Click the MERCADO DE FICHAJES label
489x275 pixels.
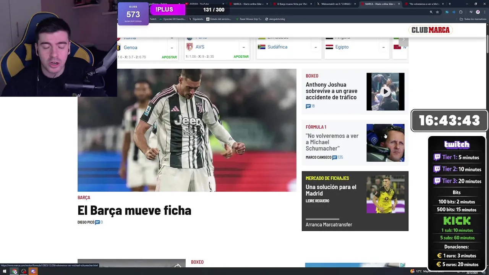327,178
